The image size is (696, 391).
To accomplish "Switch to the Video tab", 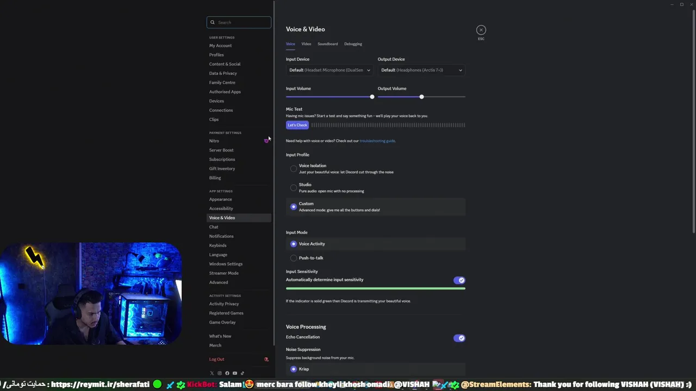I will pos(306,44).
